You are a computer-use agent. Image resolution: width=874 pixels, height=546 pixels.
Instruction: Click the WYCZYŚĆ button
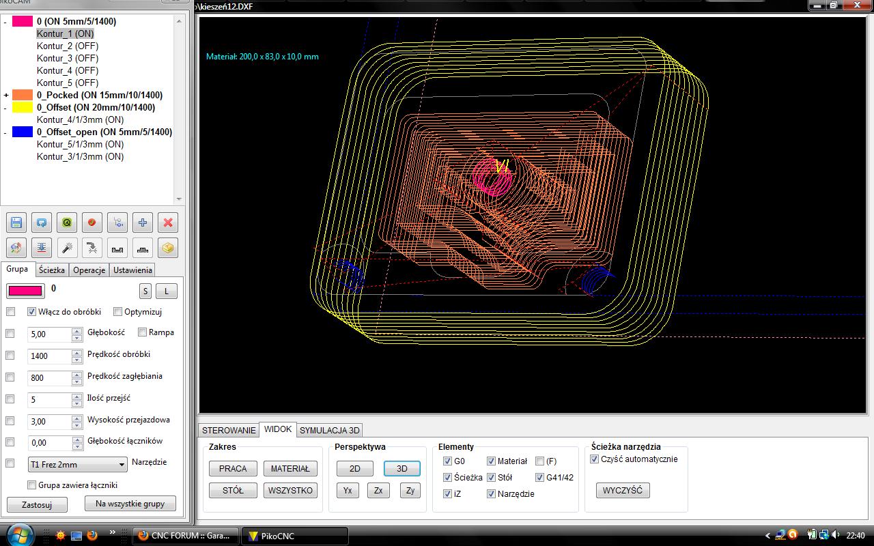(x=623, y=491)
